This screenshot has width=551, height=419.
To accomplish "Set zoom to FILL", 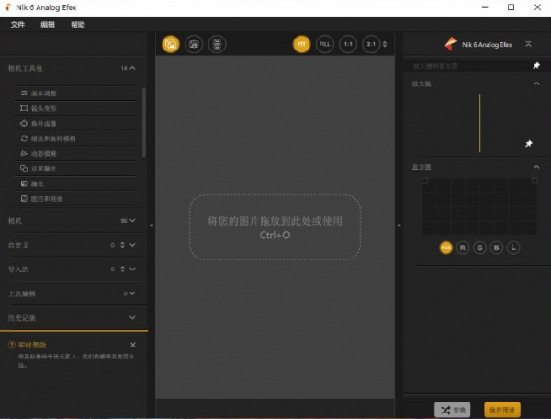I will pyautogui.click(x=325, y=44).
